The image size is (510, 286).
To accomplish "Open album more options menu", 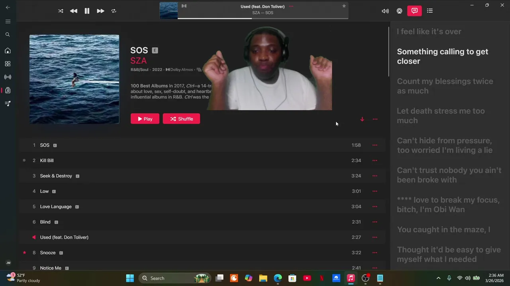I will point(375,119).
